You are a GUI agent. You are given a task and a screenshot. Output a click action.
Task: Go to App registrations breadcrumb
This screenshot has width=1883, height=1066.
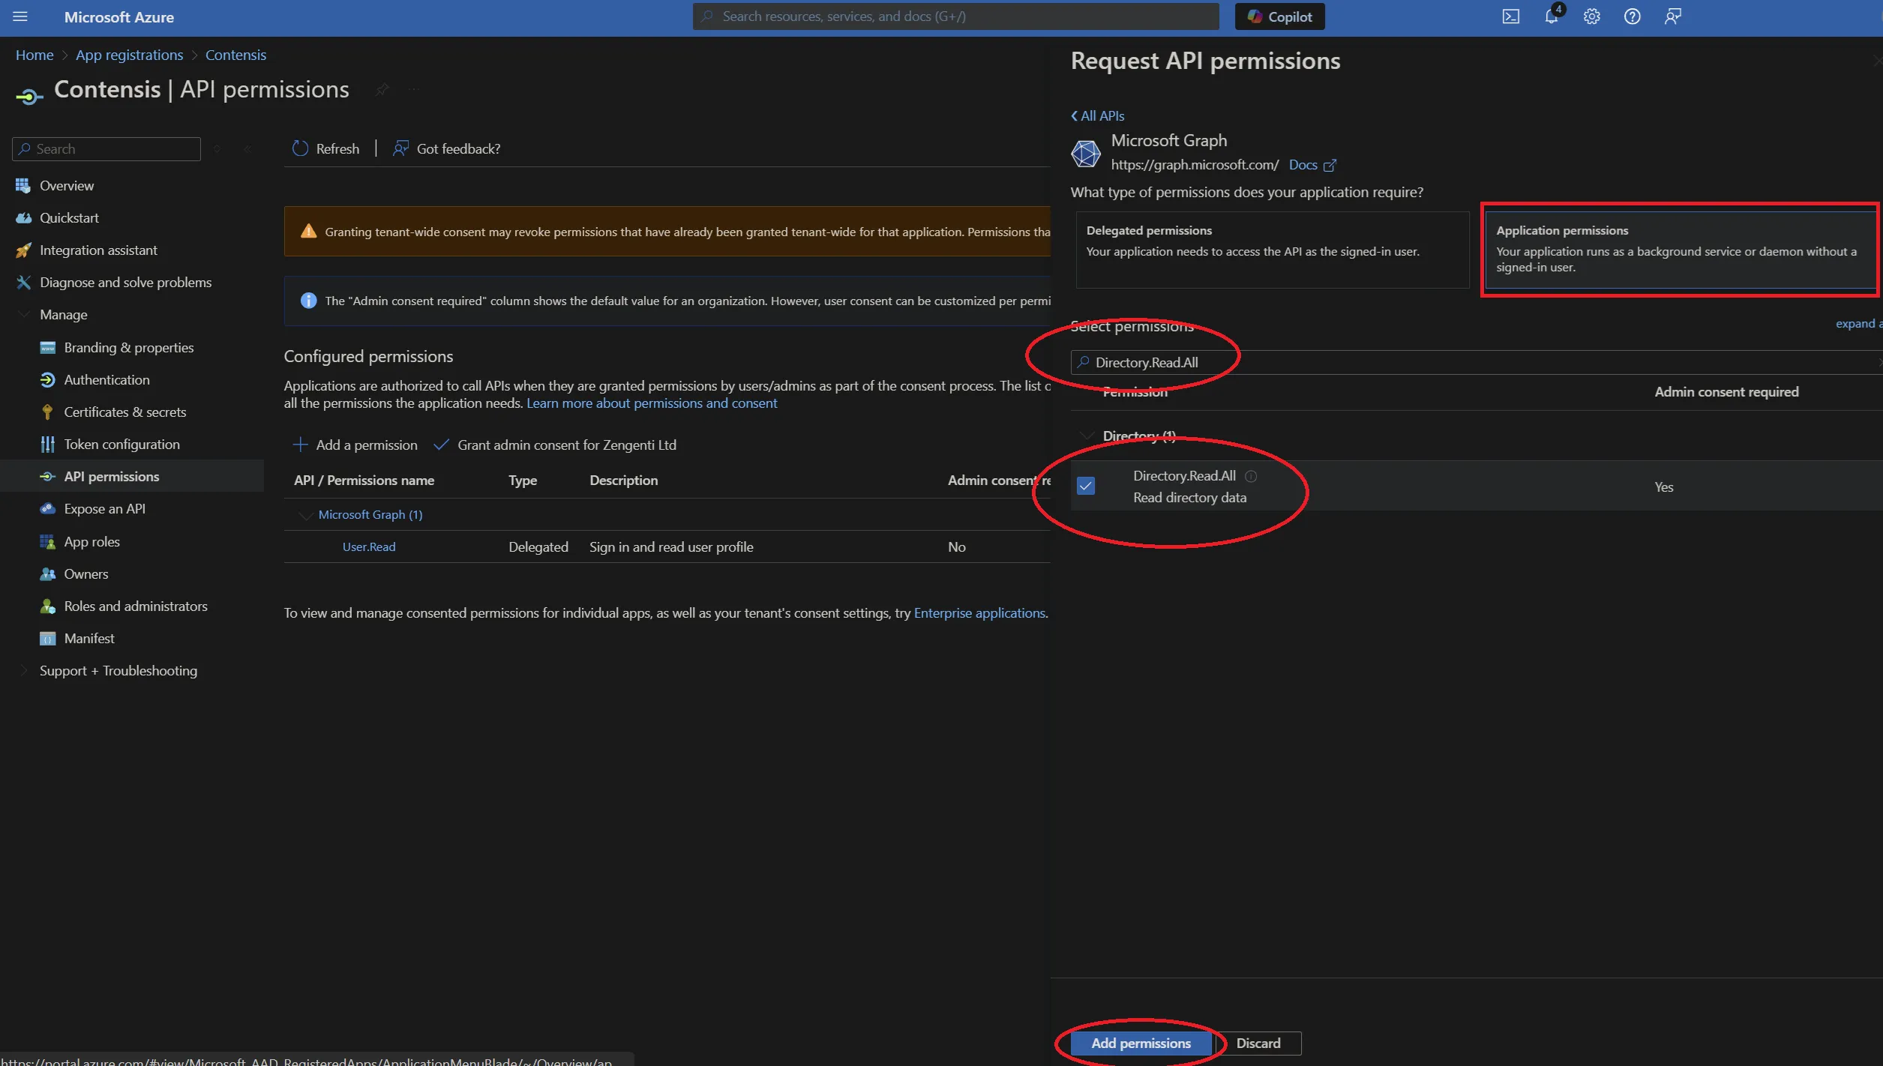[129, 55]
